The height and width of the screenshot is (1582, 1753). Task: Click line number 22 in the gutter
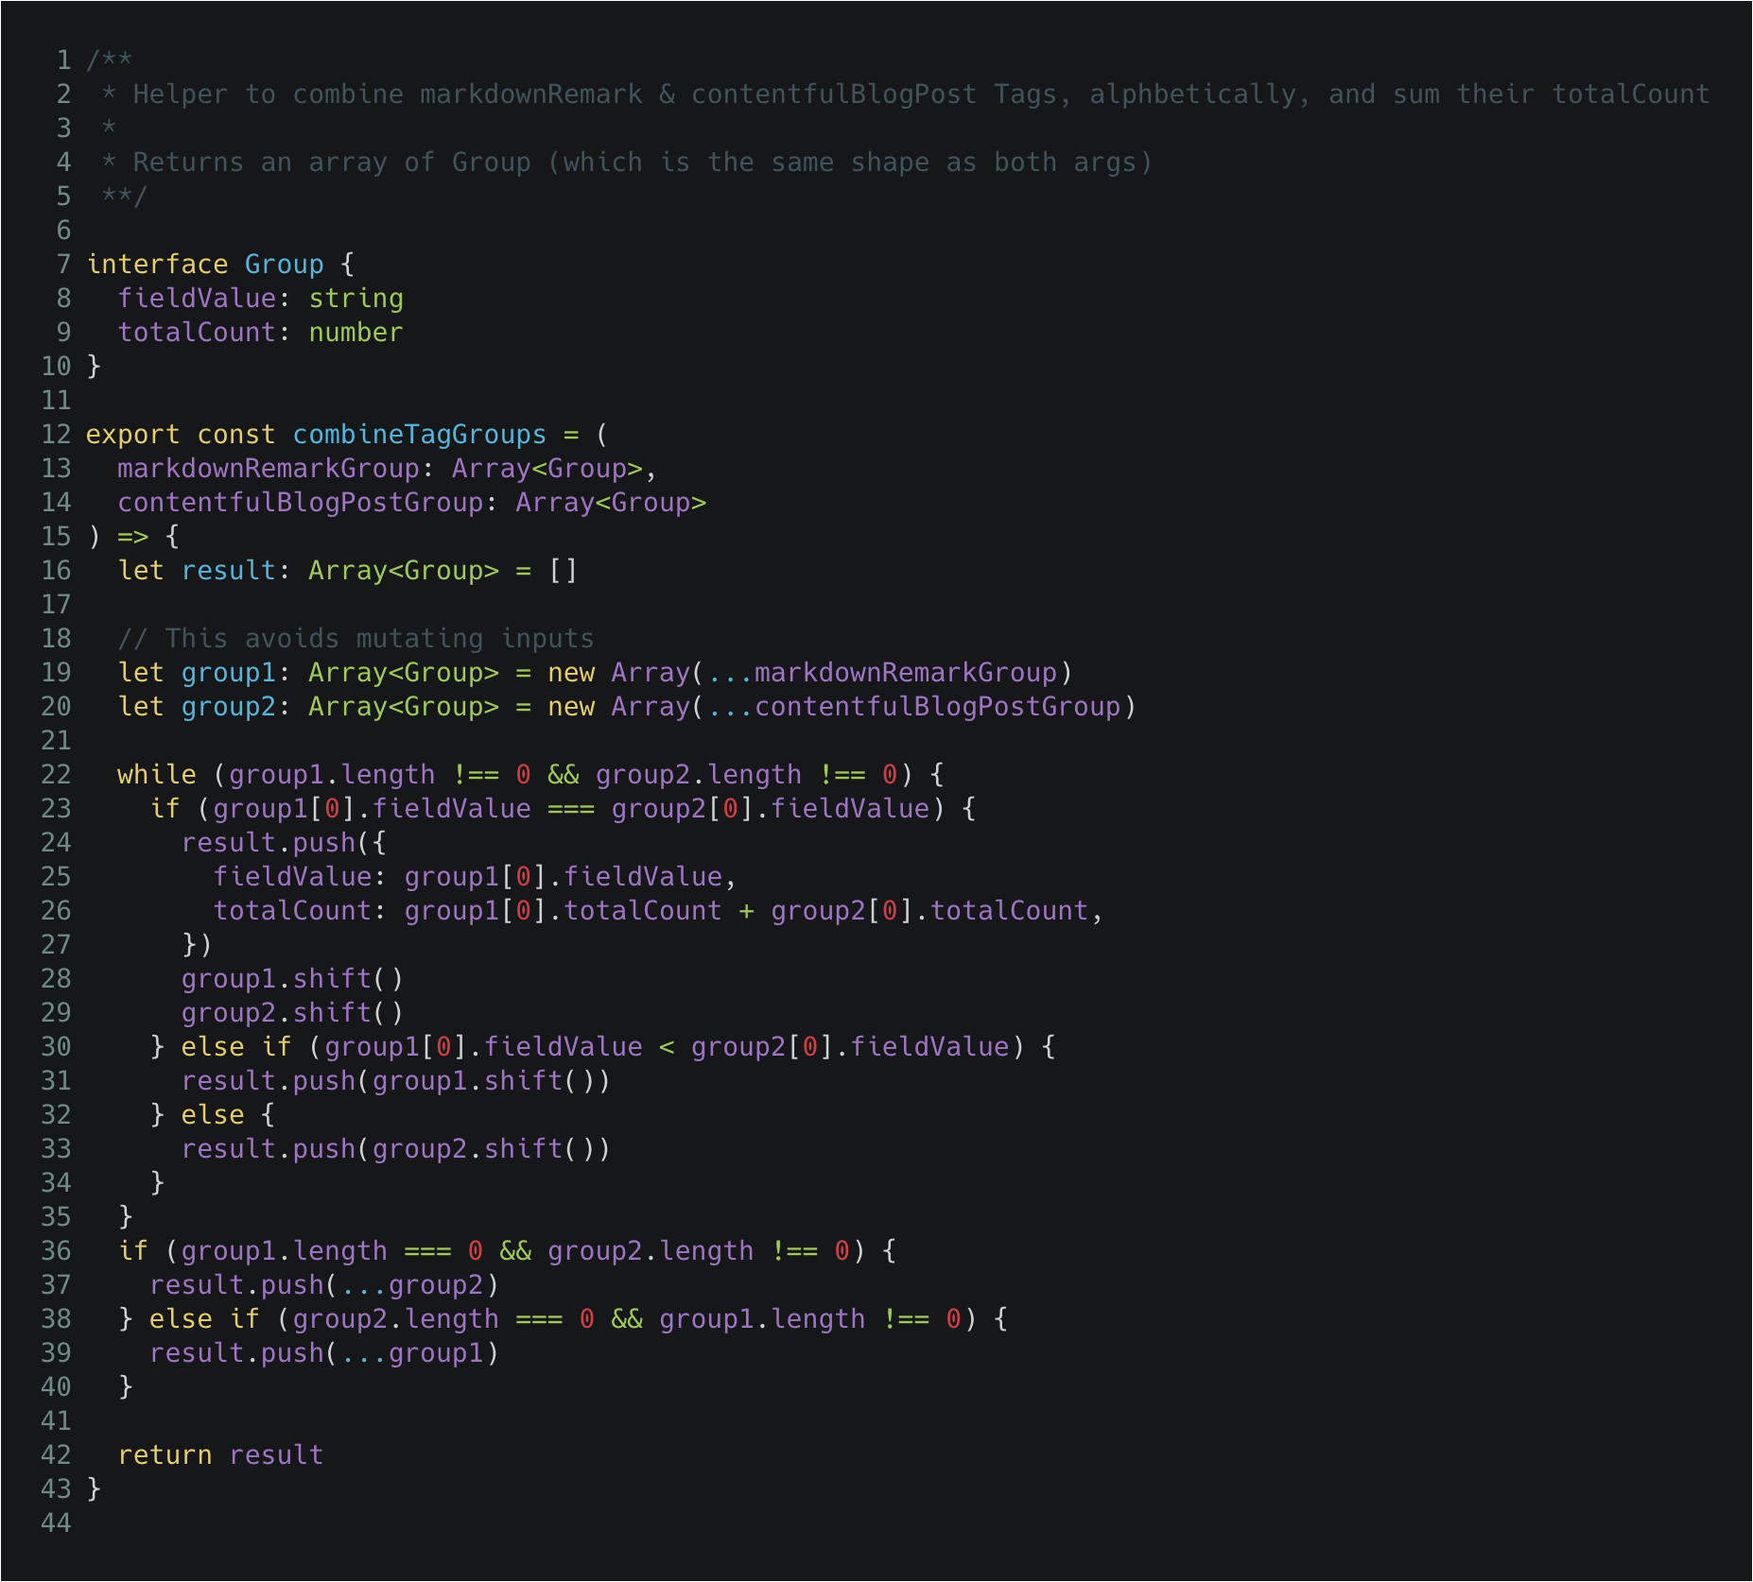56,775
